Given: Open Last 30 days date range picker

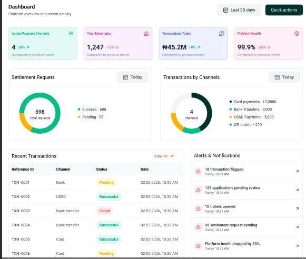Looking at the screenshot, I should click(x=239, y=10).
